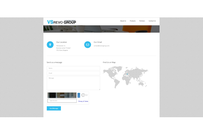Click the contact email address link
The width and height of the screenshot is (203, 135).
[x=101, y=46]
